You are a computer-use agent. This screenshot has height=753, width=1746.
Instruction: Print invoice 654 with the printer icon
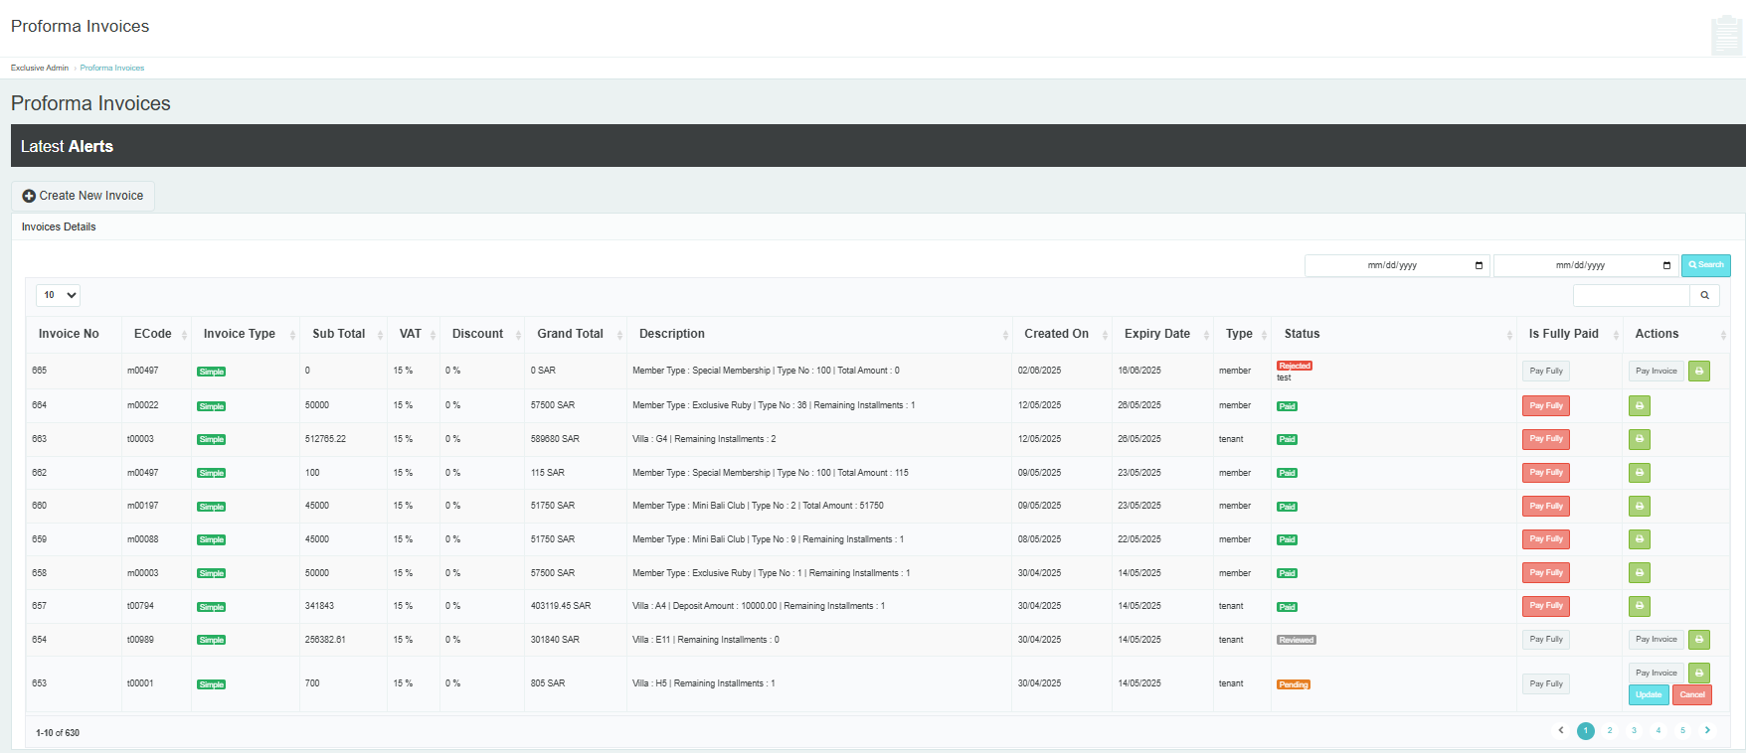point(1699,640)
